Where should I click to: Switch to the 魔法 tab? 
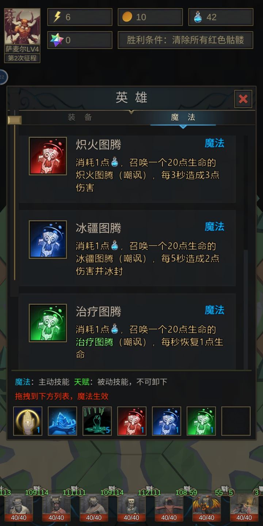coord(183,117)
